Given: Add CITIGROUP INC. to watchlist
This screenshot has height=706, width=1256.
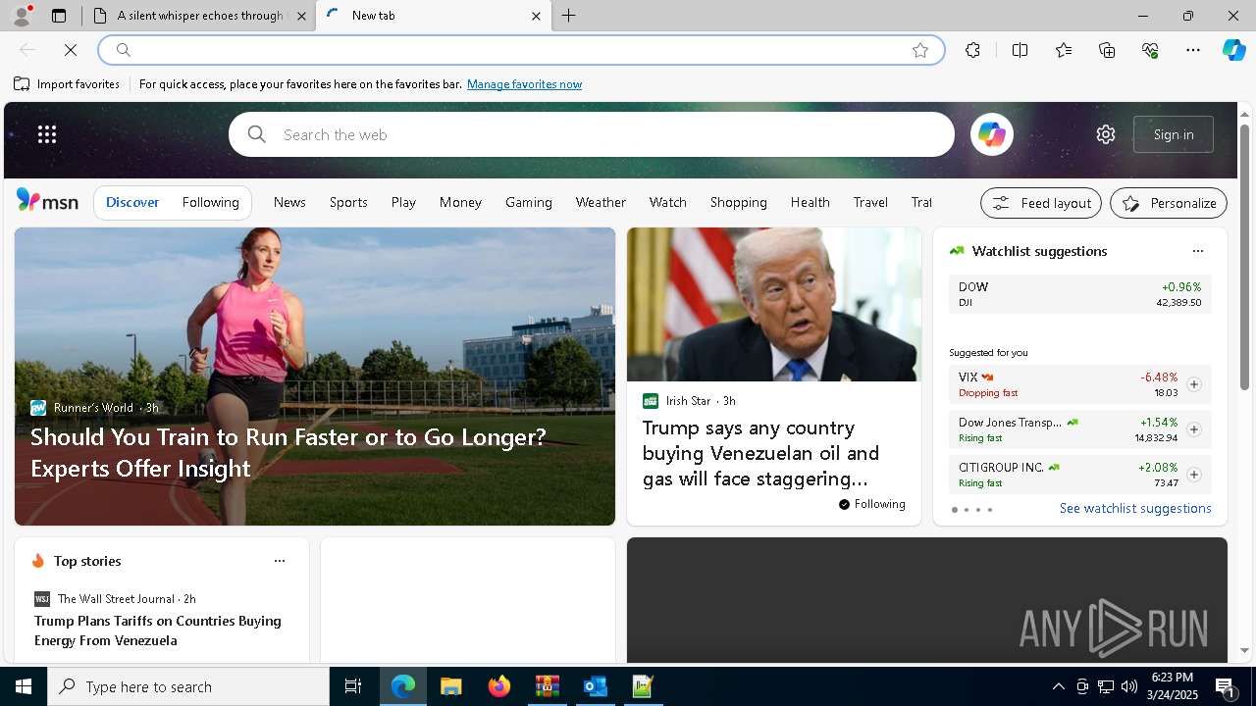Looking at the screenshot, I should click(1194, 475).
